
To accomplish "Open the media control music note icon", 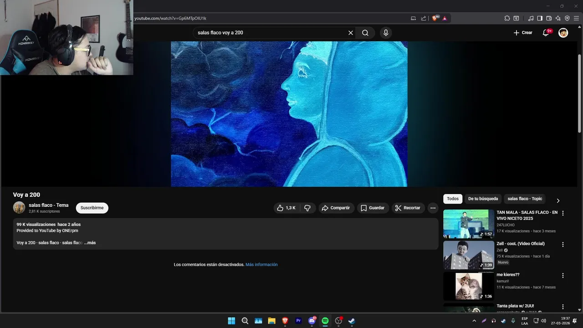I will point(531,19).
